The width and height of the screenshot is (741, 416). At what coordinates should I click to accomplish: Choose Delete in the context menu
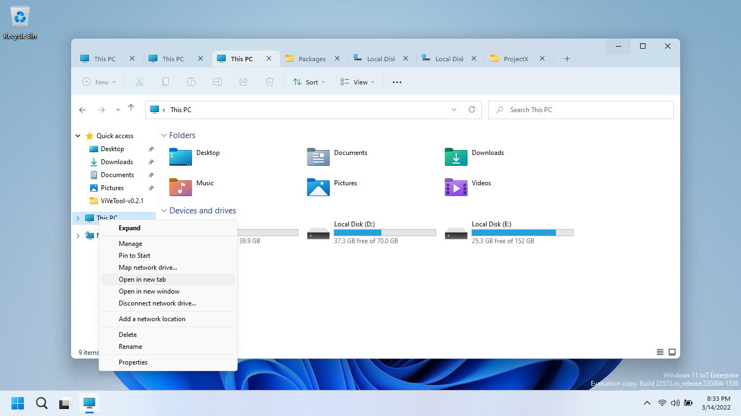168,335
